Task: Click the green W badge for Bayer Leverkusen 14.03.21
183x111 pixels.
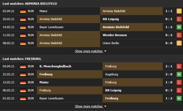Action: pos(179,27)
